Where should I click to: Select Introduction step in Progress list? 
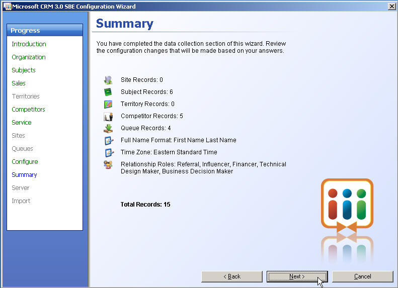[x=29, y=44]
